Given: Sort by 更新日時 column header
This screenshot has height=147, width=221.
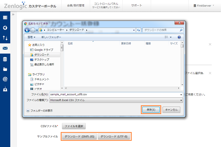Looking at the screenshot, I should [126, 44].
